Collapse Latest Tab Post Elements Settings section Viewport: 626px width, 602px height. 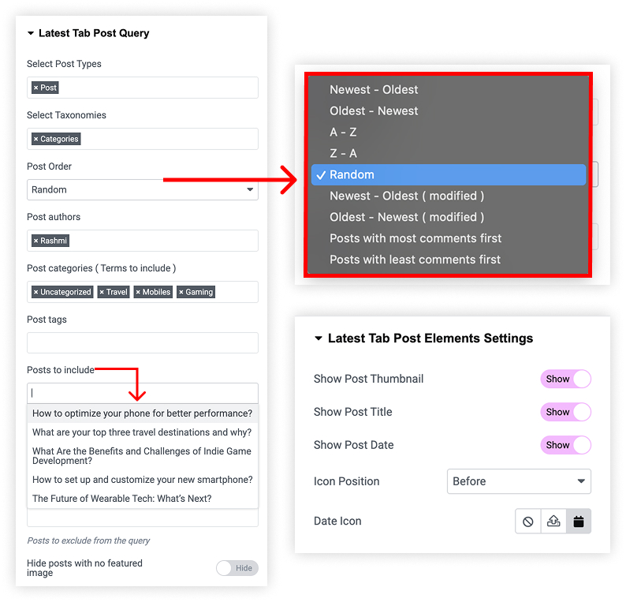coord(319,338)
